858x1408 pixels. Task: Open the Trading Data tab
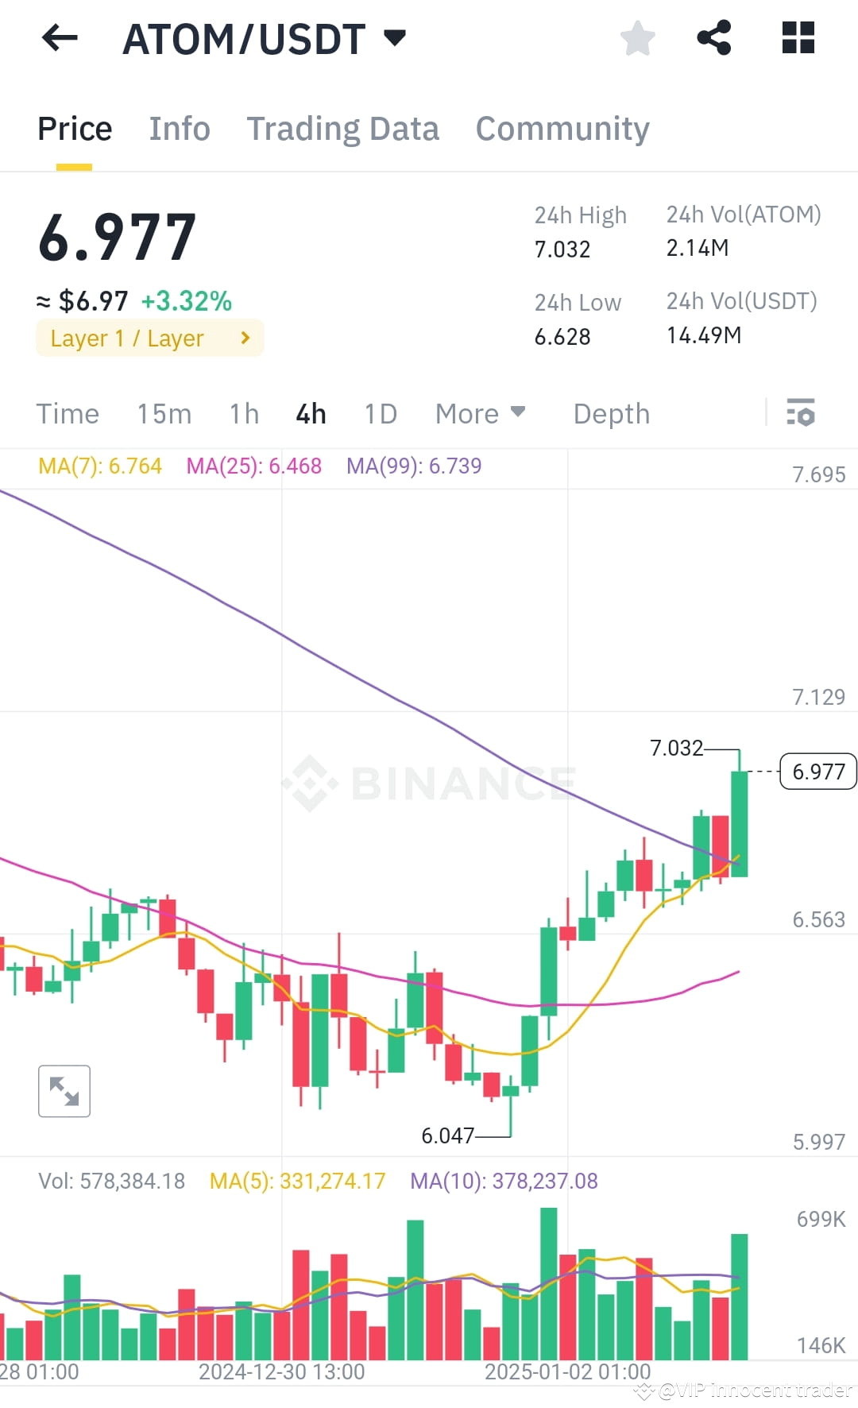(343, 128)
